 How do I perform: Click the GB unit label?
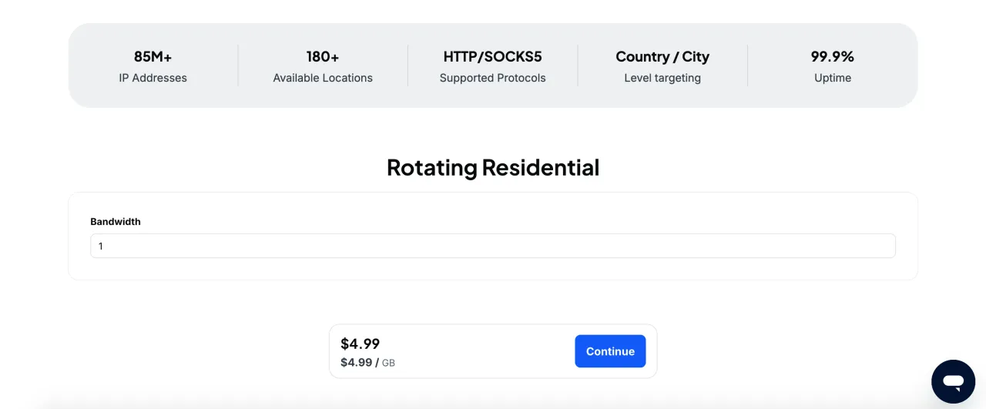pyautogui.click(x=388, y=363)
